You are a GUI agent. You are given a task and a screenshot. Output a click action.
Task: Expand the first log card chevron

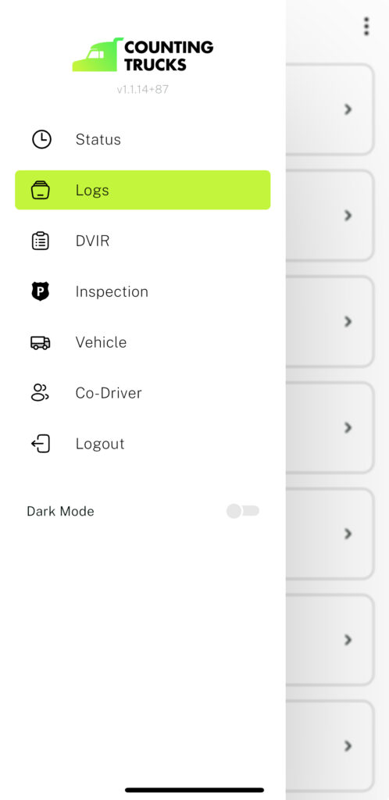(348, 109)
